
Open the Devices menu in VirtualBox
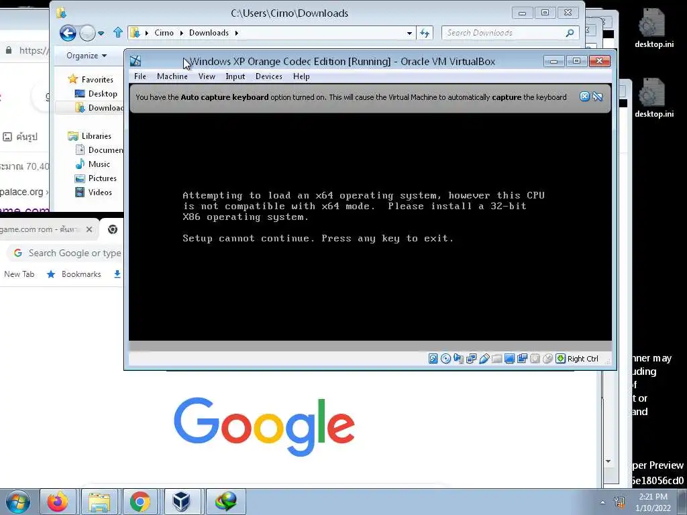[x=268, y=76]
